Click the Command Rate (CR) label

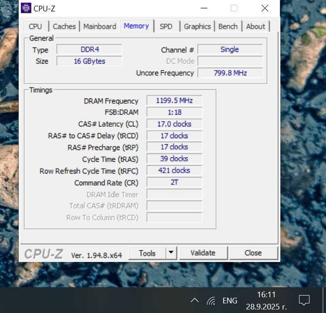tap(106, 183)
